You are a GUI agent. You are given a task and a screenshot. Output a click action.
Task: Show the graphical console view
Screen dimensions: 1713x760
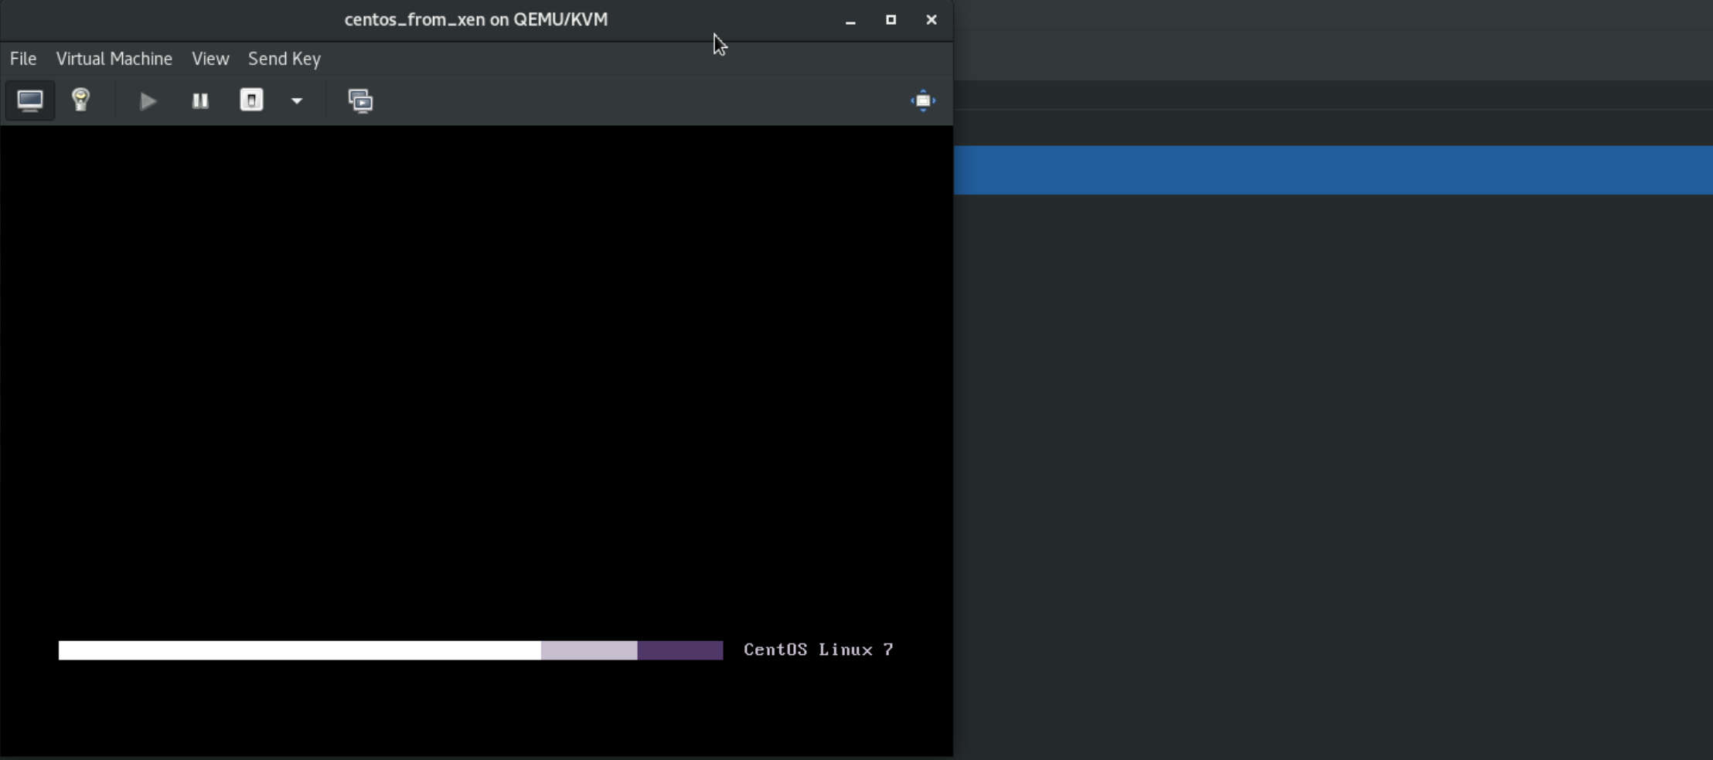pyautogui.click(x=30, y=100)
